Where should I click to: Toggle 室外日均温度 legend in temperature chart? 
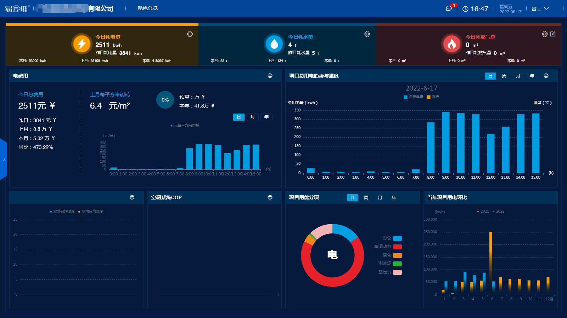point(62,212)
